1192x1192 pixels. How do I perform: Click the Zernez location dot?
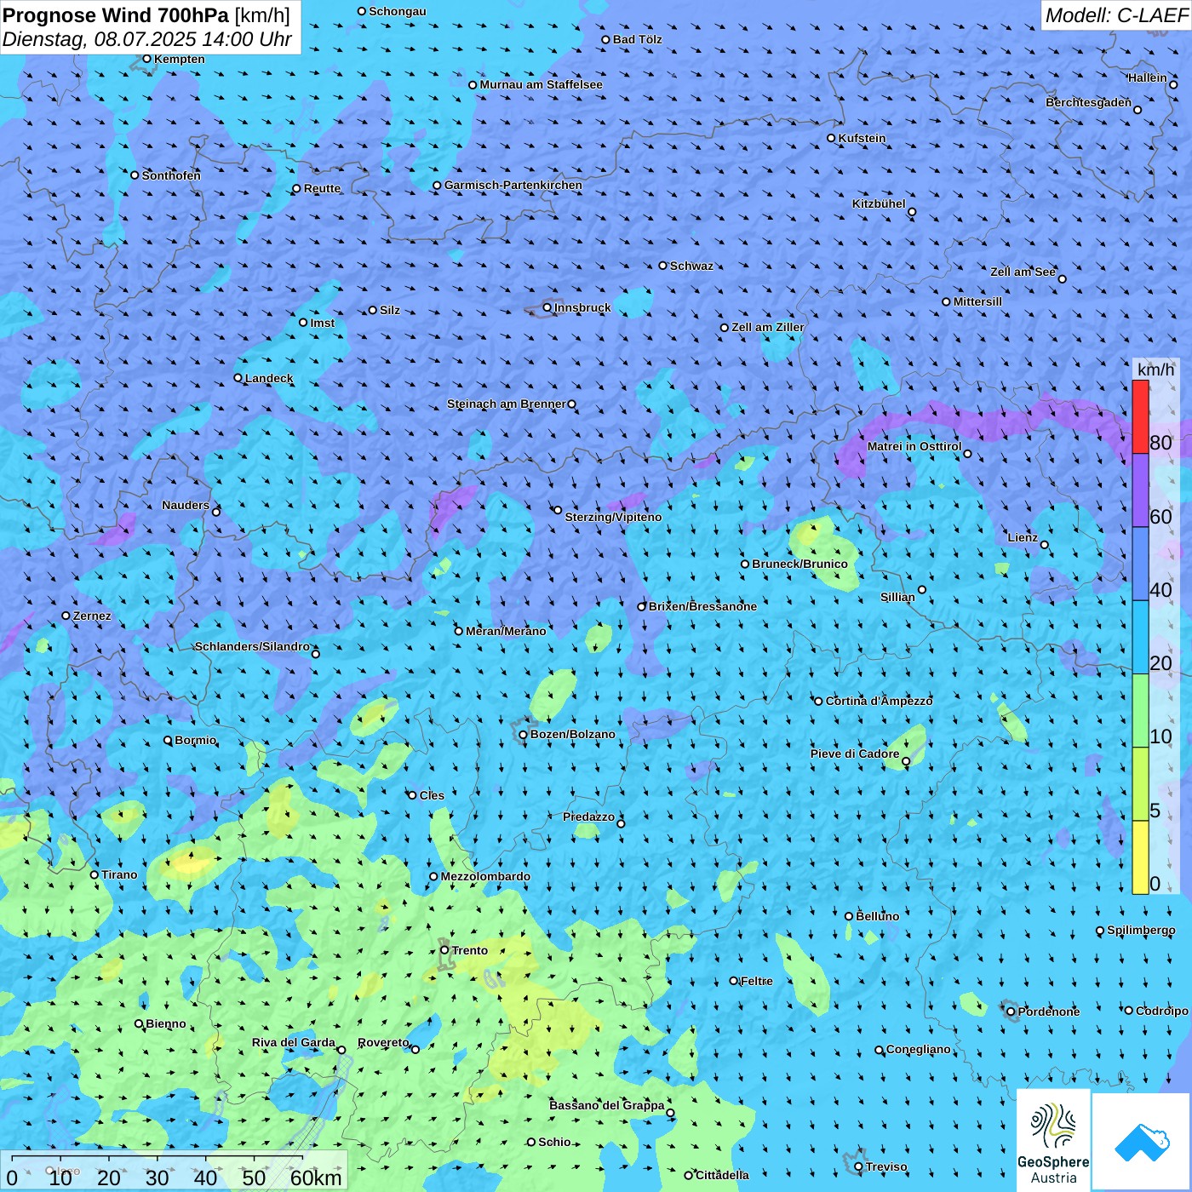[x=66, y=616]
